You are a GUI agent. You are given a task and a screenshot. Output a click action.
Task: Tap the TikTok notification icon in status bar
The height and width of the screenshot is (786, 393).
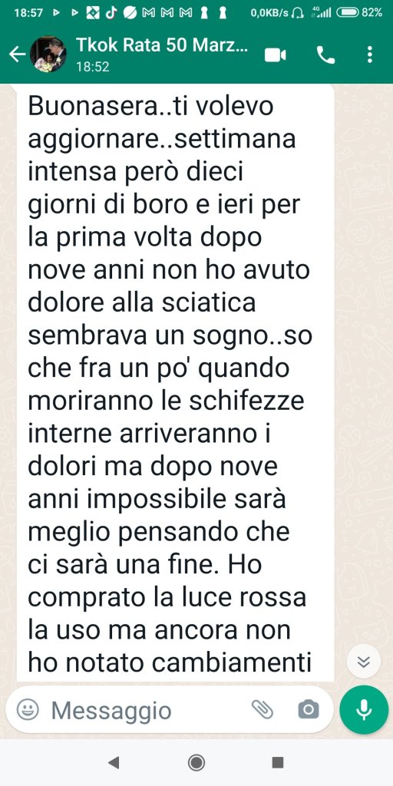tap(111, 13)
